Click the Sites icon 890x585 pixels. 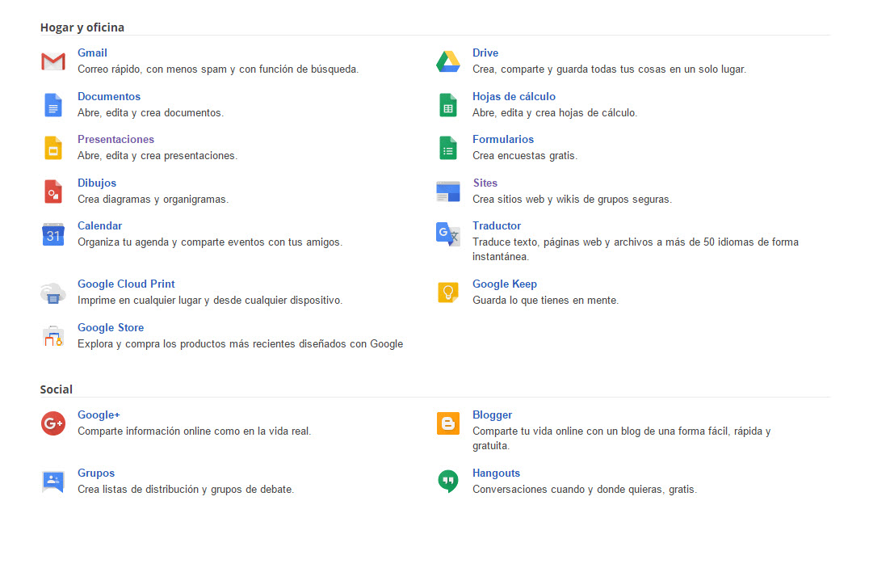(448, 191)
